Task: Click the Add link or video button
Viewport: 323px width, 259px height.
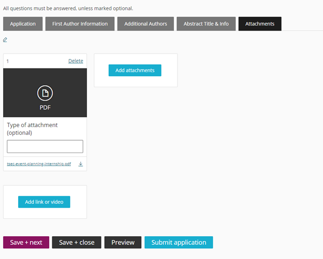Action: click(x=44, y=202)
